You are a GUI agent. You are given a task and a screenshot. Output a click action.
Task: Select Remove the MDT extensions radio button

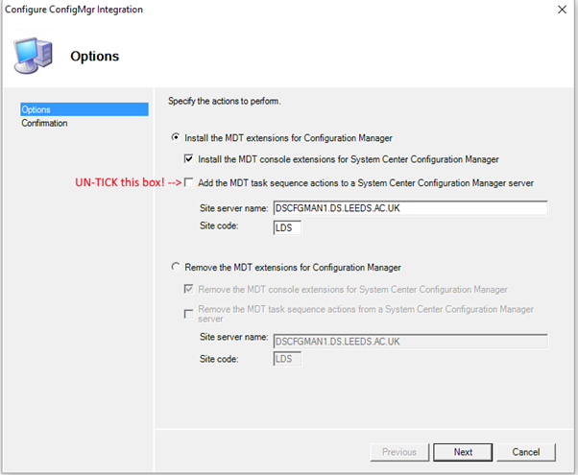point(175,267)
